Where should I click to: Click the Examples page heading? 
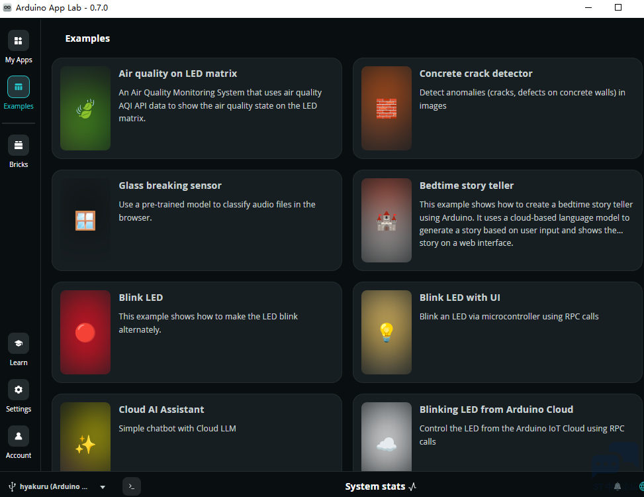point(87,38)
